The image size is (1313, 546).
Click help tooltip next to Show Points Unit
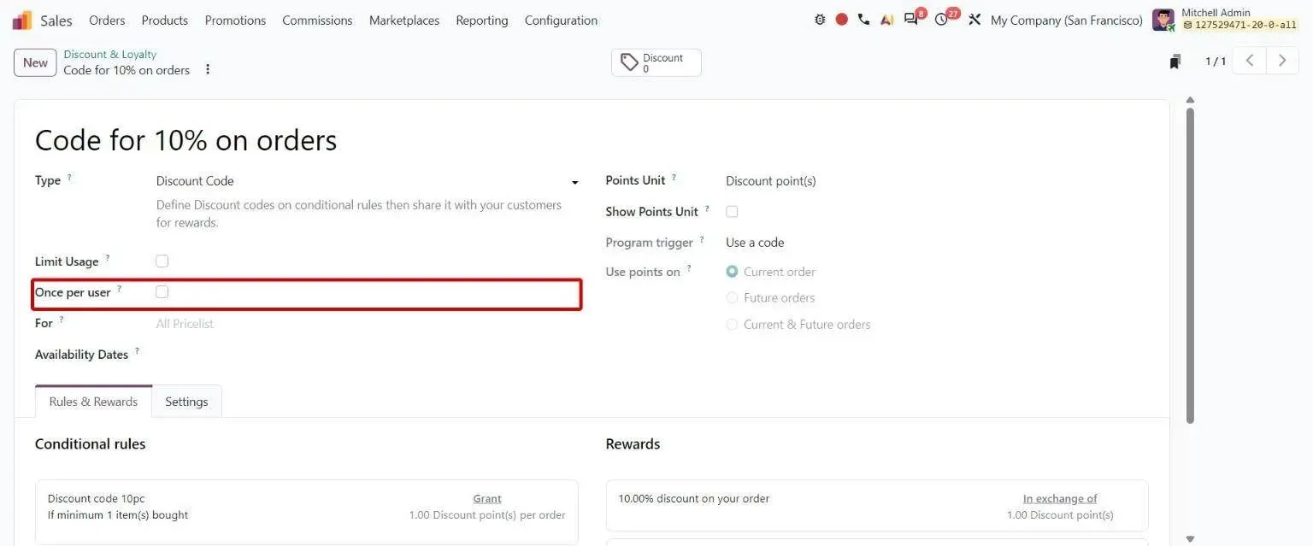707,208
